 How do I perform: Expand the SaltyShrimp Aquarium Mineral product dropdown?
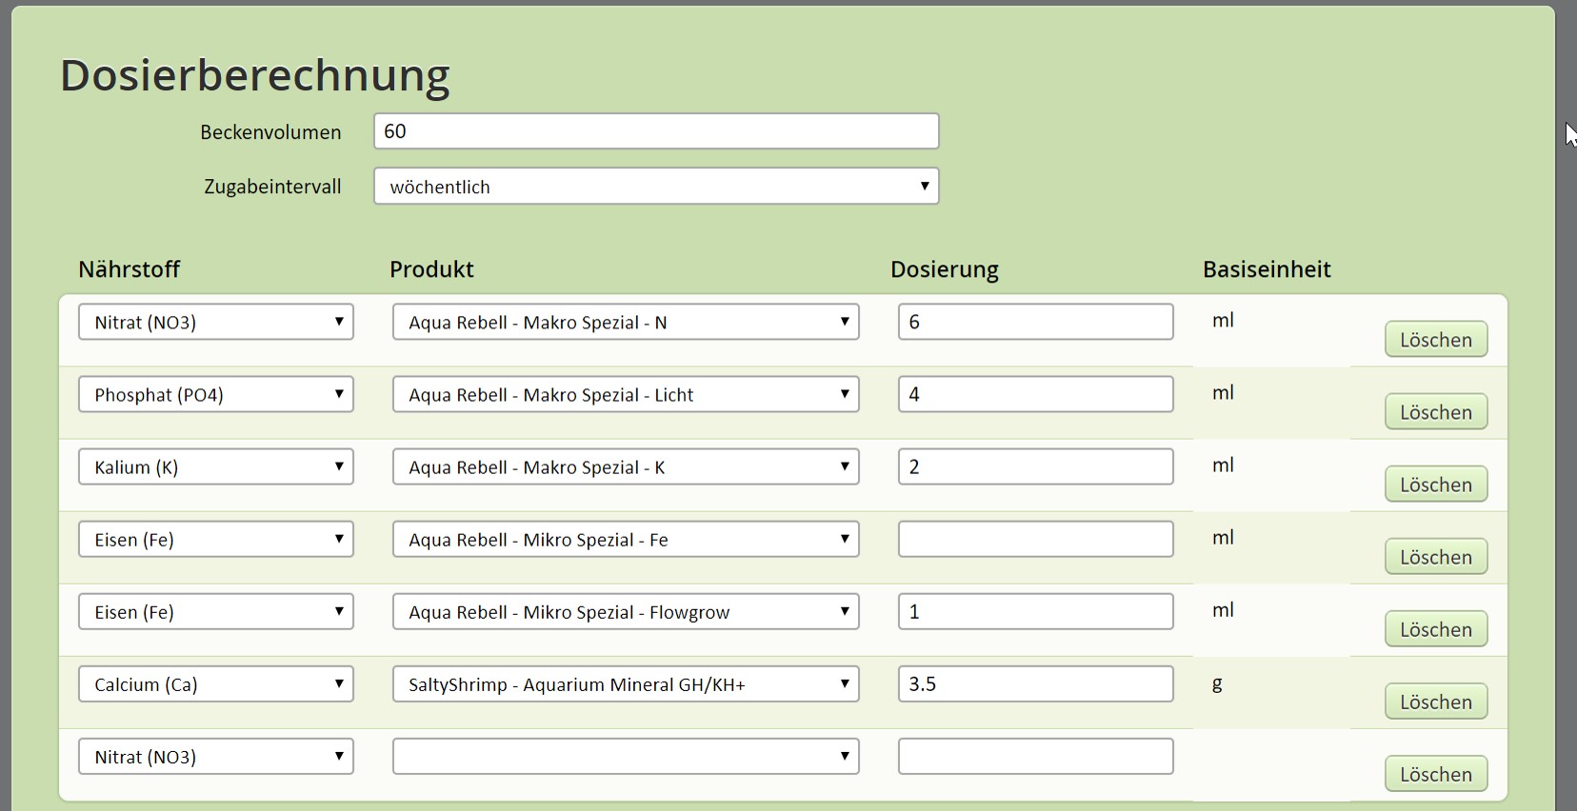(626, 683)
